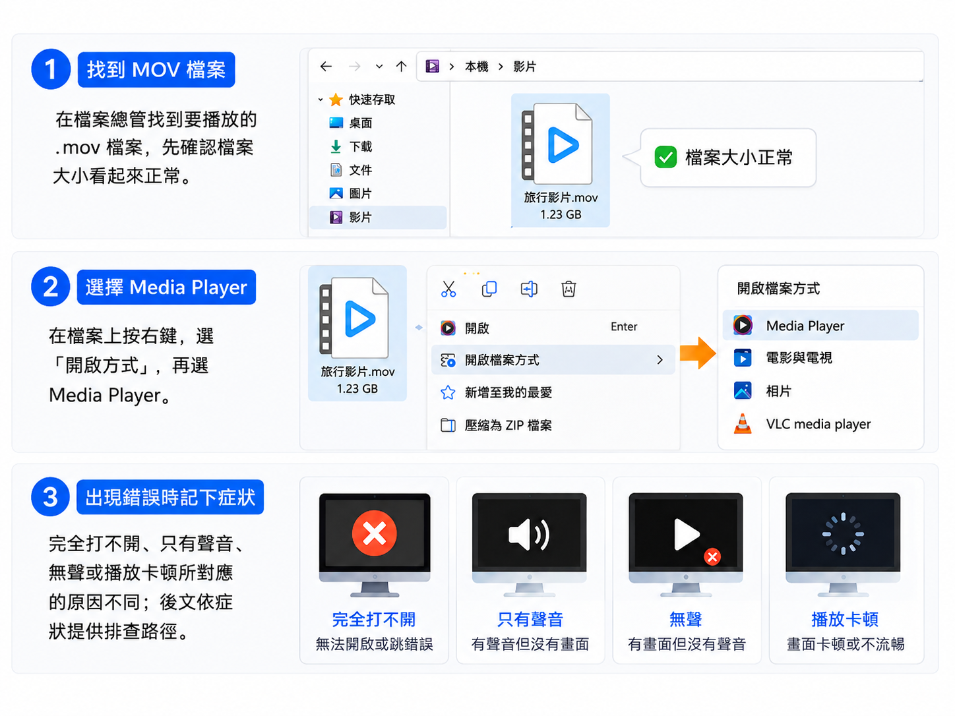Image resolution: width=955 pixels, height=716 pixels.
Task: Click the monitor showing the speaker icon
Action: (x=530, y=544)
